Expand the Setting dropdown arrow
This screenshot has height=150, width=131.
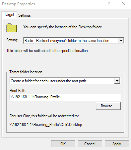(121, 40)
